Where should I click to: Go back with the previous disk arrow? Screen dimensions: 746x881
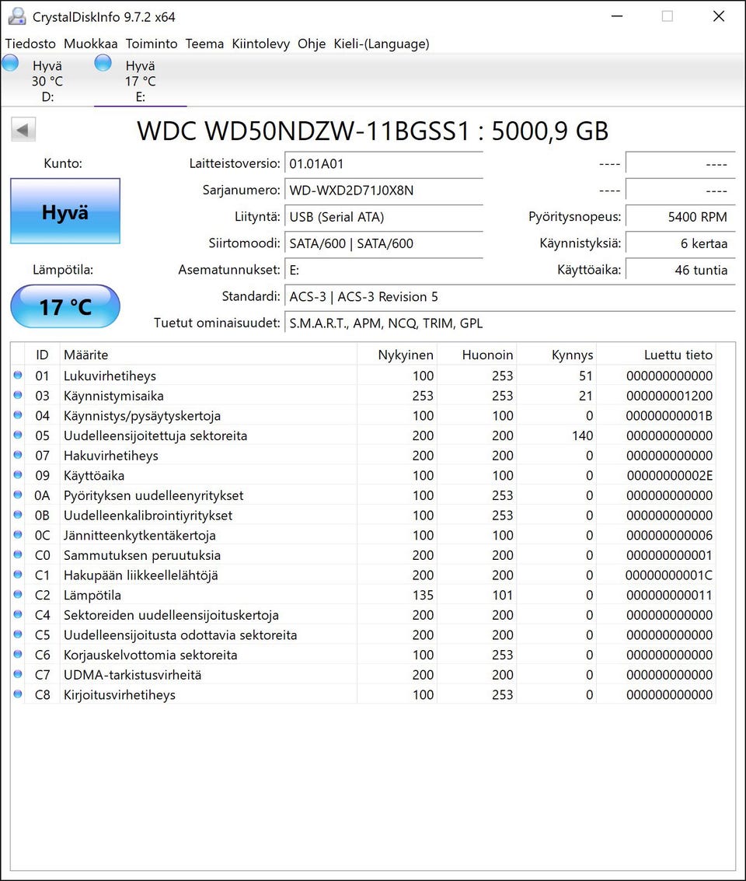(23, 130)
